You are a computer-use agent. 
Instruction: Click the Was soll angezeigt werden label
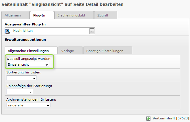[29, 59]
